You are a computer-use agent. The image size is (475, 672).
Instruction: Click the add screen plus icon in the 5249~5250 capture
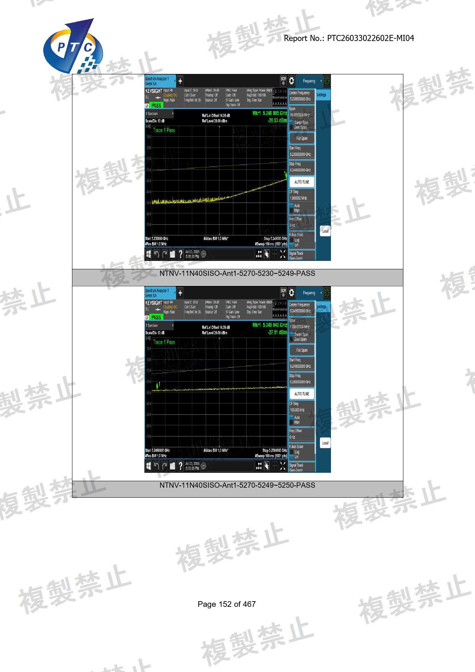(180, 293)
